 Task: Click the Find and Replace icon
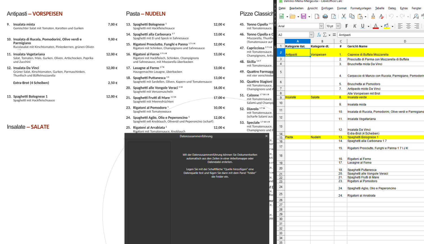click(416, 16)
